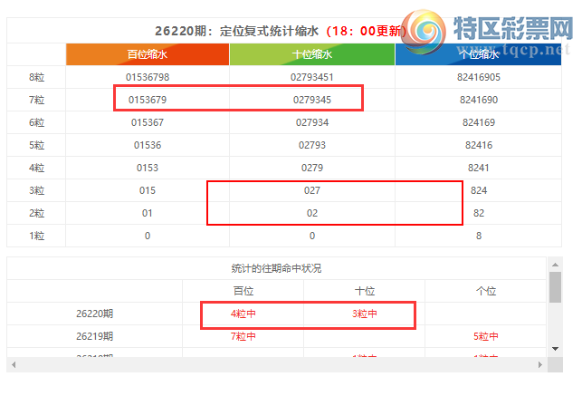Click the 十位 header in history table

click(x=365, y=291)
